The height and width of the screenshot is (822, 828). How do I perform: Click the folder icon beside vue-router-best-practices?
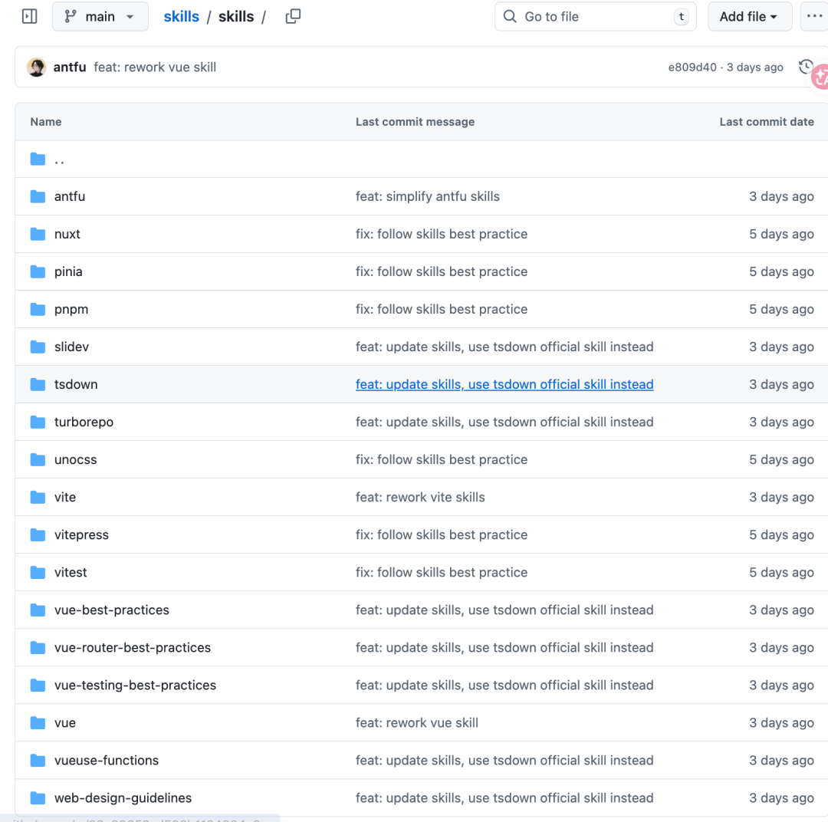38,647
